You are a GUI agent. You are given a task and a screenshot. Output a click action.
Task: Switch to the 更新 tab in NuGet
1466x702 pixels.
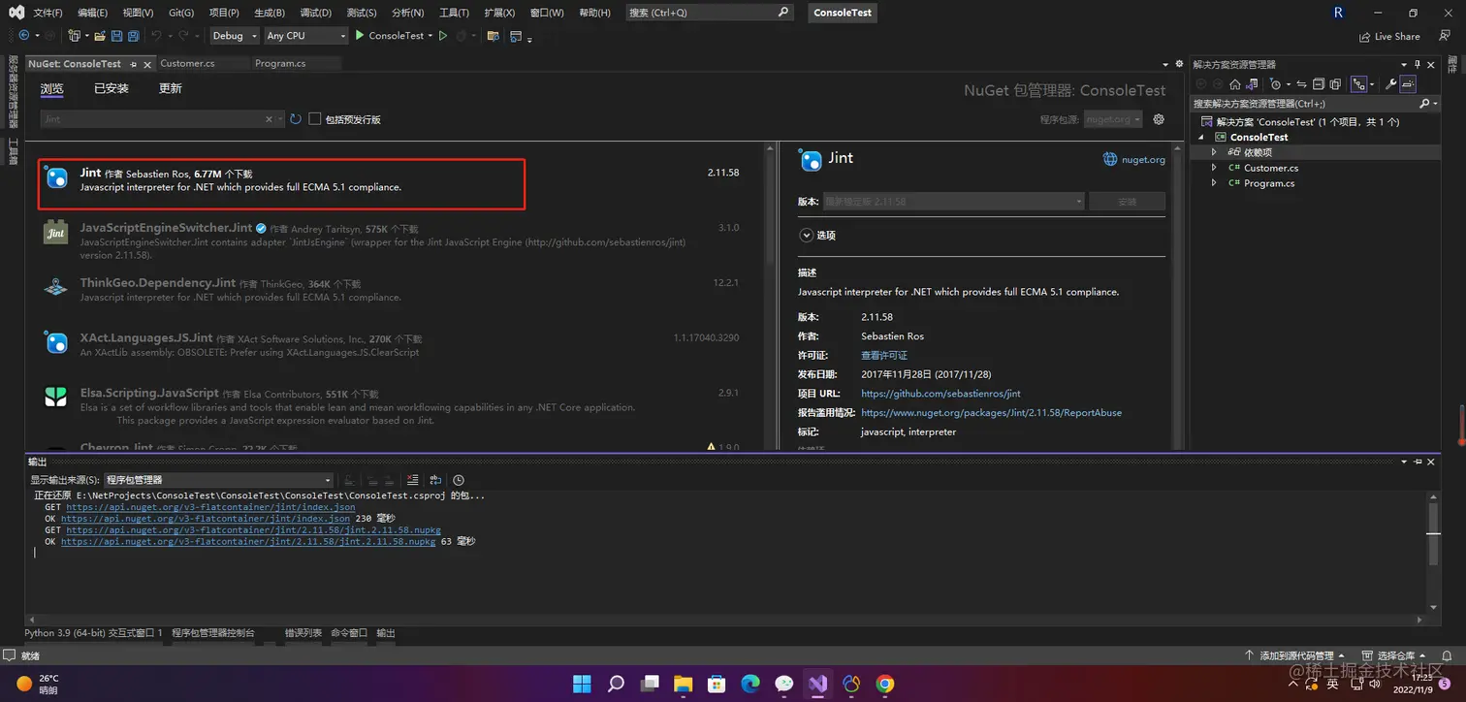point(171,88)
